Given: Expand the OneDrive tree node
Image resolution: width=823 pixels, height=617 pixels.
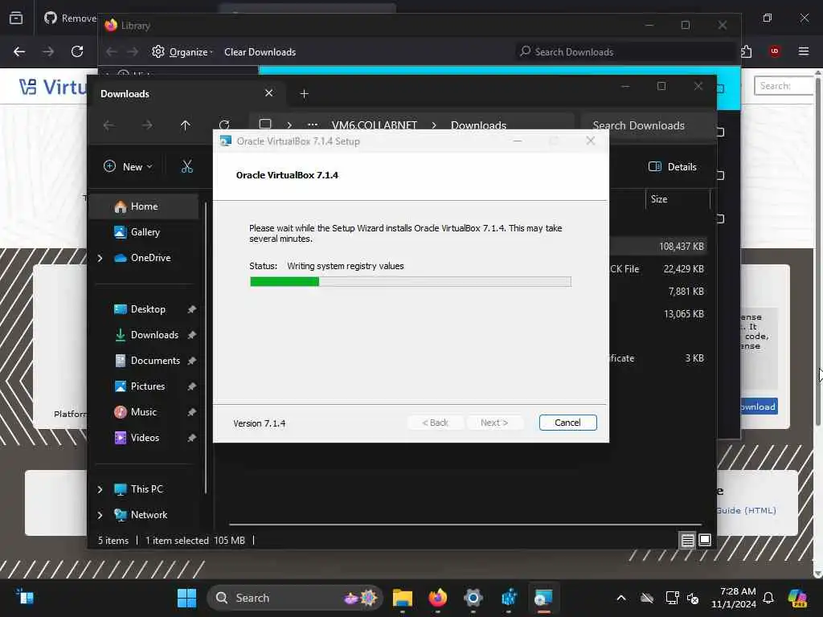Looking at the screenshot, I should (x=100, y=258).
